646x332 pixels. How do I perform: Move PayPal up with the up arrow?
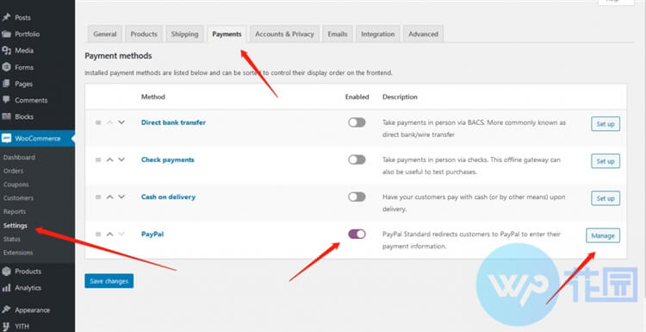tap(109, 234)
